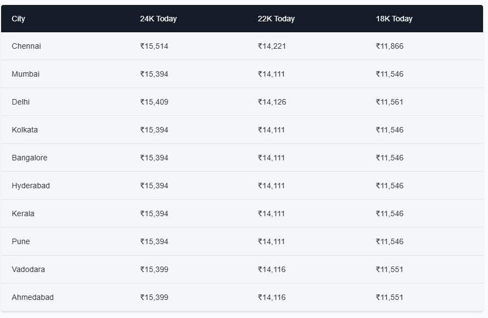Screen dimensions: 488x318
Task: Click Delhi's 22K price ₹14,126
Action: 272,102
